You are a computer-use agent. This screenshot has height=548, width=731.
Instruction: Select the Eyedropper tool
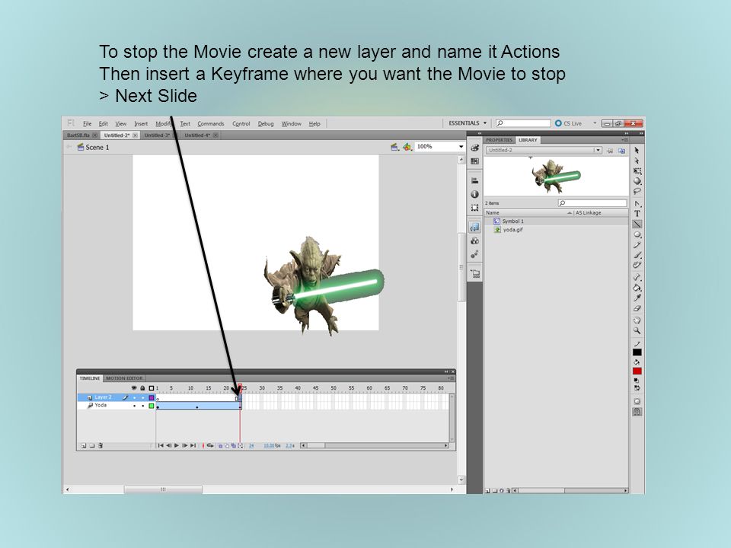coord(637,298)
